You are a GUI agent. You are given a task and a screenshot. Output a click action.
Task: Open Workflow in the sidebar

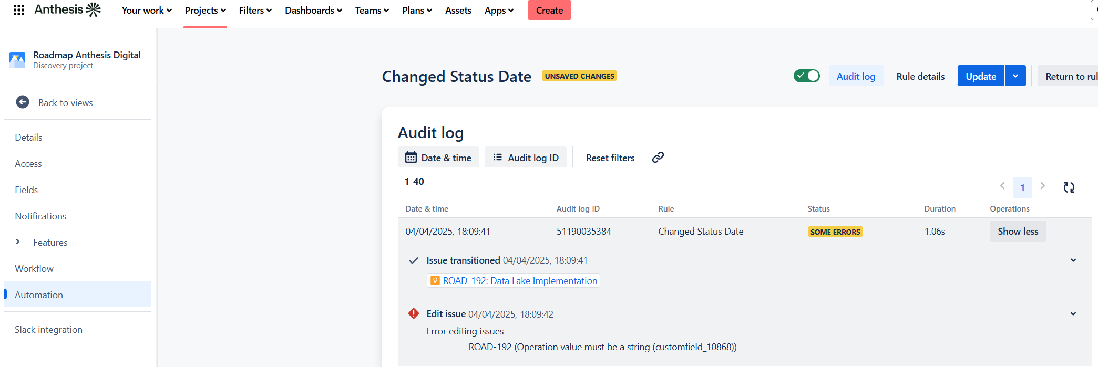(78, 269)
